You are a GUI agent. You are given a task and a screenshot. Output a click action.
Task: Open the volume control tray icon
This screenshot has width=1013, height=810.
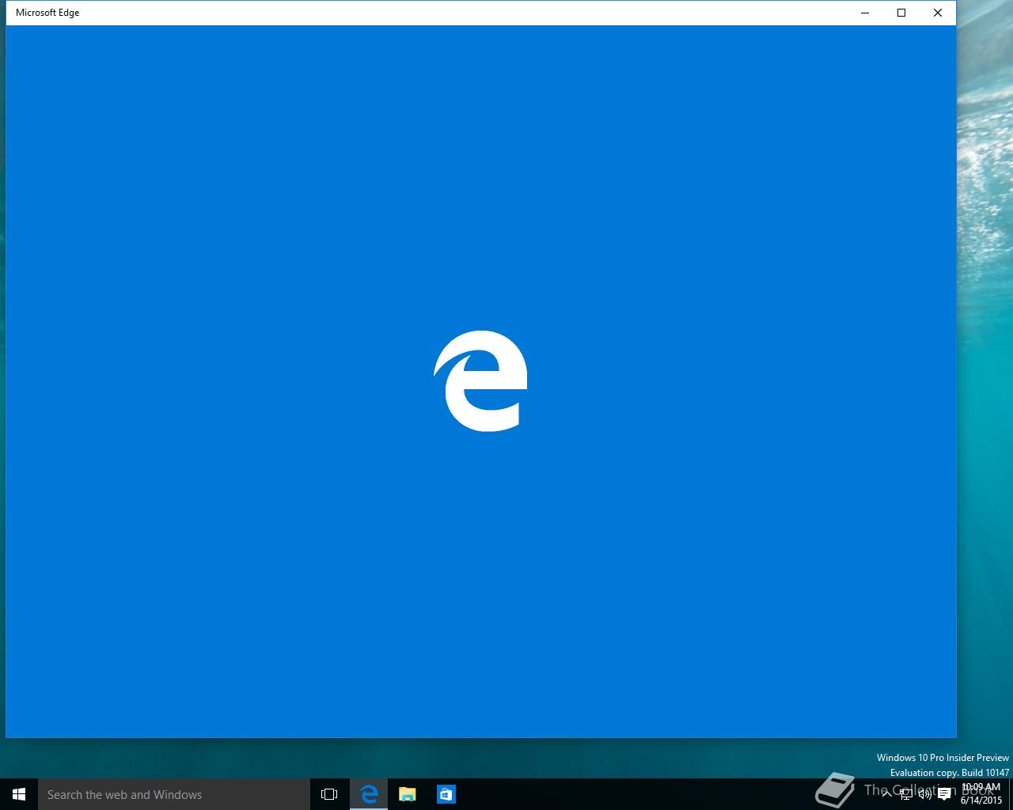[x=925, y=794]
